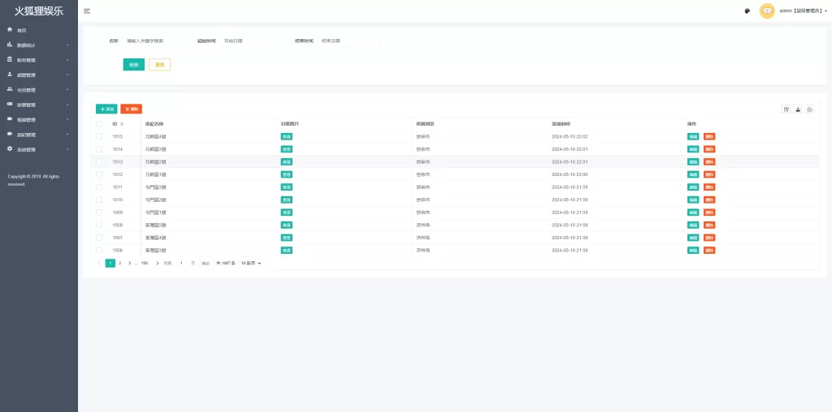This screenshot has width=832, height=412.
Task: Click the green edit button for row 1513
Action: pos(693,161)
